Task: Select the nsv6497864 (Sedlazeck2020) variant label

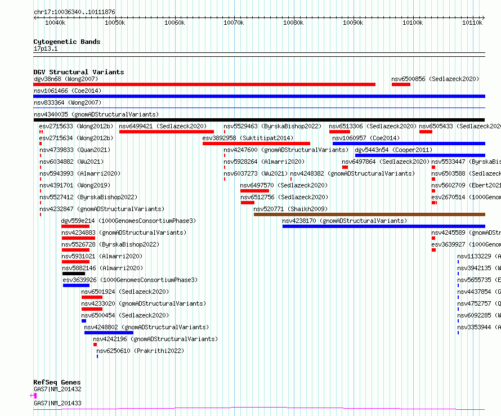Action: pyautogui.click(x=386, y=162)
